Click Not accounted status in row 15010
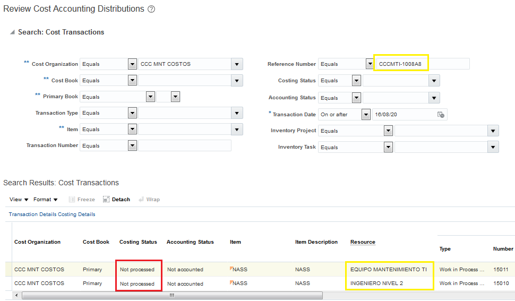Screen dimensions: 515x301 185,283
